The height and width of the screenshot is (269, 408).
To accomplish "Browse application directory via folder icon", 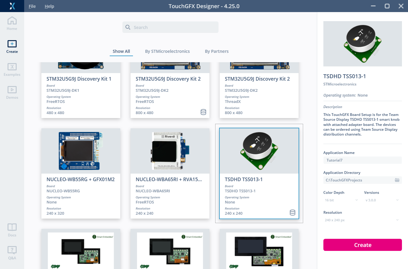I will (x=397, y=180).
